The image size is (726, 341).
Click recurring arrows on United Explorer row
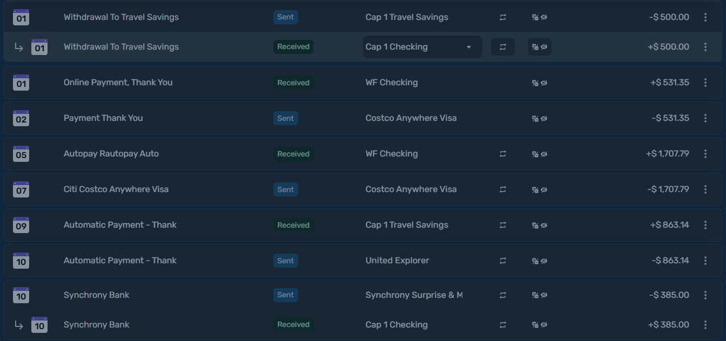point(503,261)
